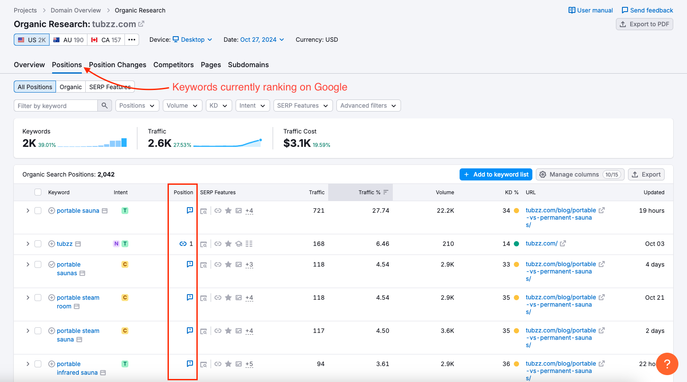Click image pack icon in portable steam room row
The height and width of the screenshot is (382, 687).
click(x=239, y=298)
